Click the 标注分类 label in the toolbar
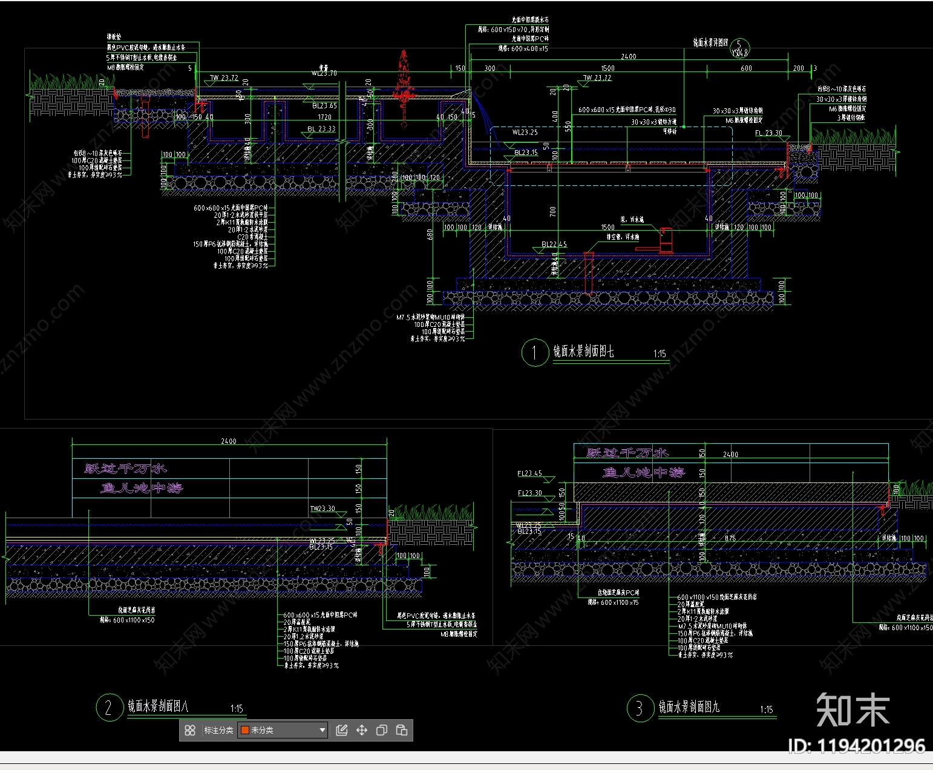 point(218,730)
